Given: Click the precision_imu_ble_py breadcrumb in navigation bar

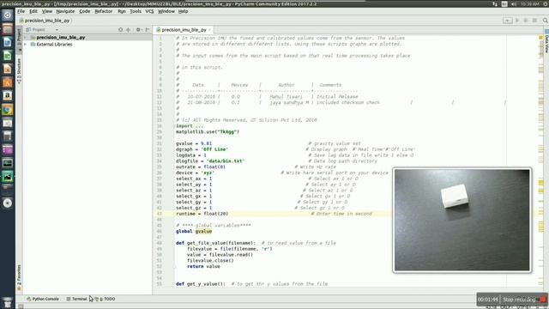Looking at the screenshot, I should coord(45,21).
